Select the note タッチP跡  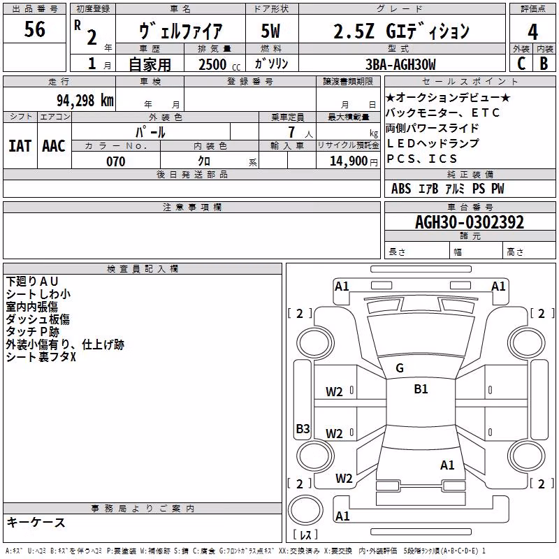(x=32, y=331)
